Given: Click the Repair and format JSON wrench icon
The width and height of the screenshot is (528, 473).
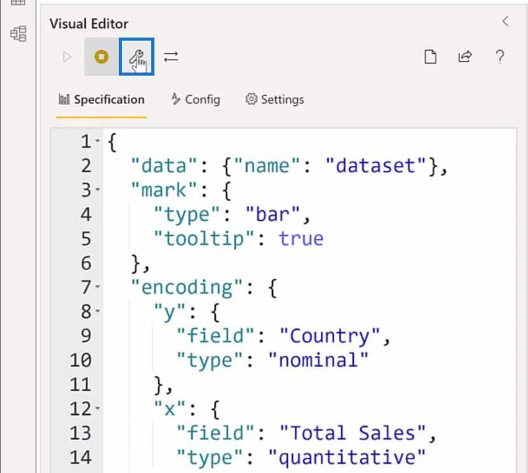Looking at the screenshot, I should [x=137, y=57].
